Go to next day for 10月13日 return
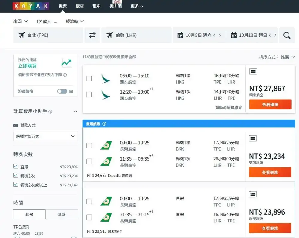Viewport: 299px width, 238px height. pyautogui.click(x=275, y=35)
